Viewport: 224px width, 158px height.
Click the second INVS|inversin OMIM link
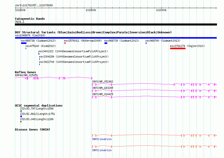tap(102, 150)
